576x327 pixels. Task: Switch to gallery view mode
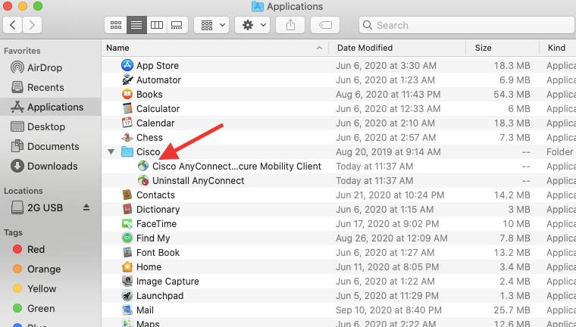tap(177, 25)
